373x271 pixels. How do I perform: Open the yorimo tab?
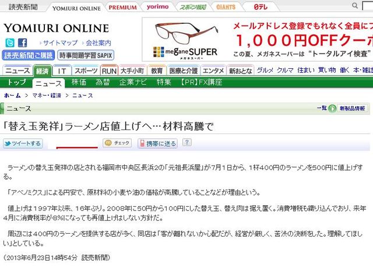pos(157,8)
